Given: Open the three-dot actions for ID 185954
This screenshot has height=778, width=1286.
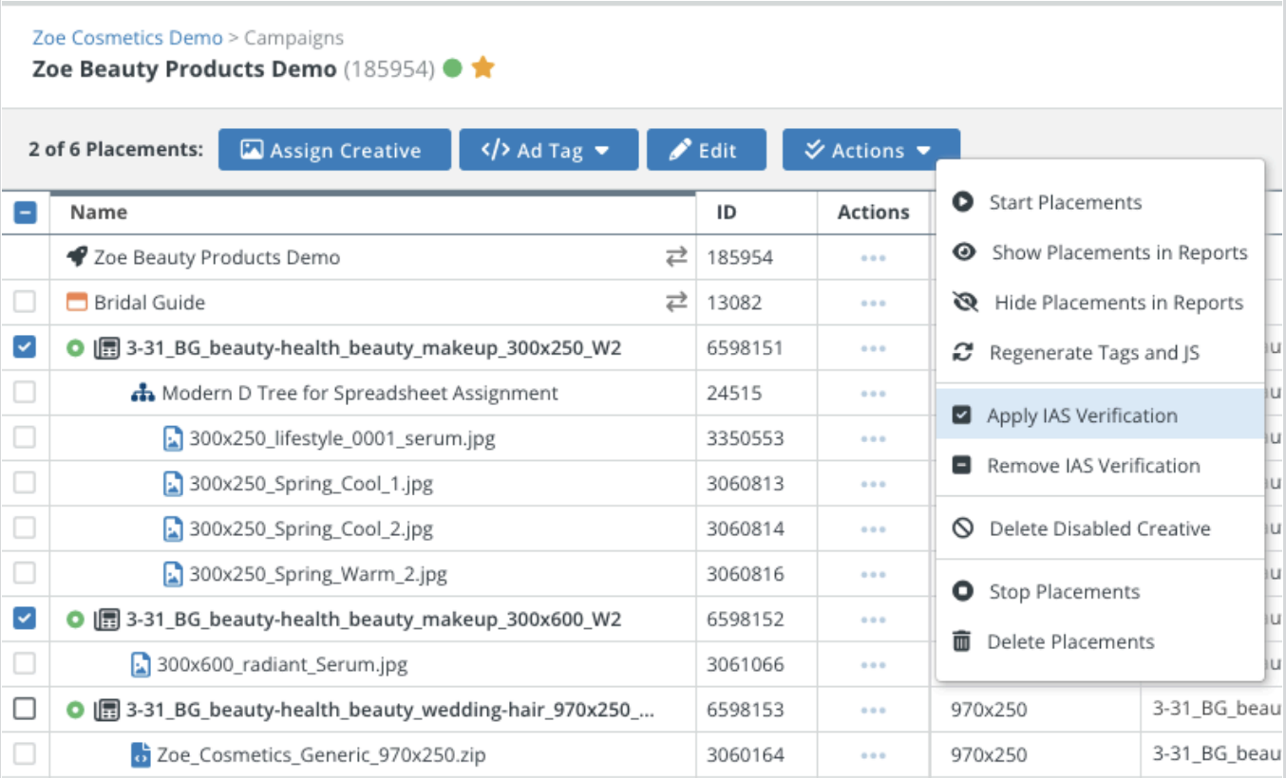Looking at the screenshot, I should point(873,258).
